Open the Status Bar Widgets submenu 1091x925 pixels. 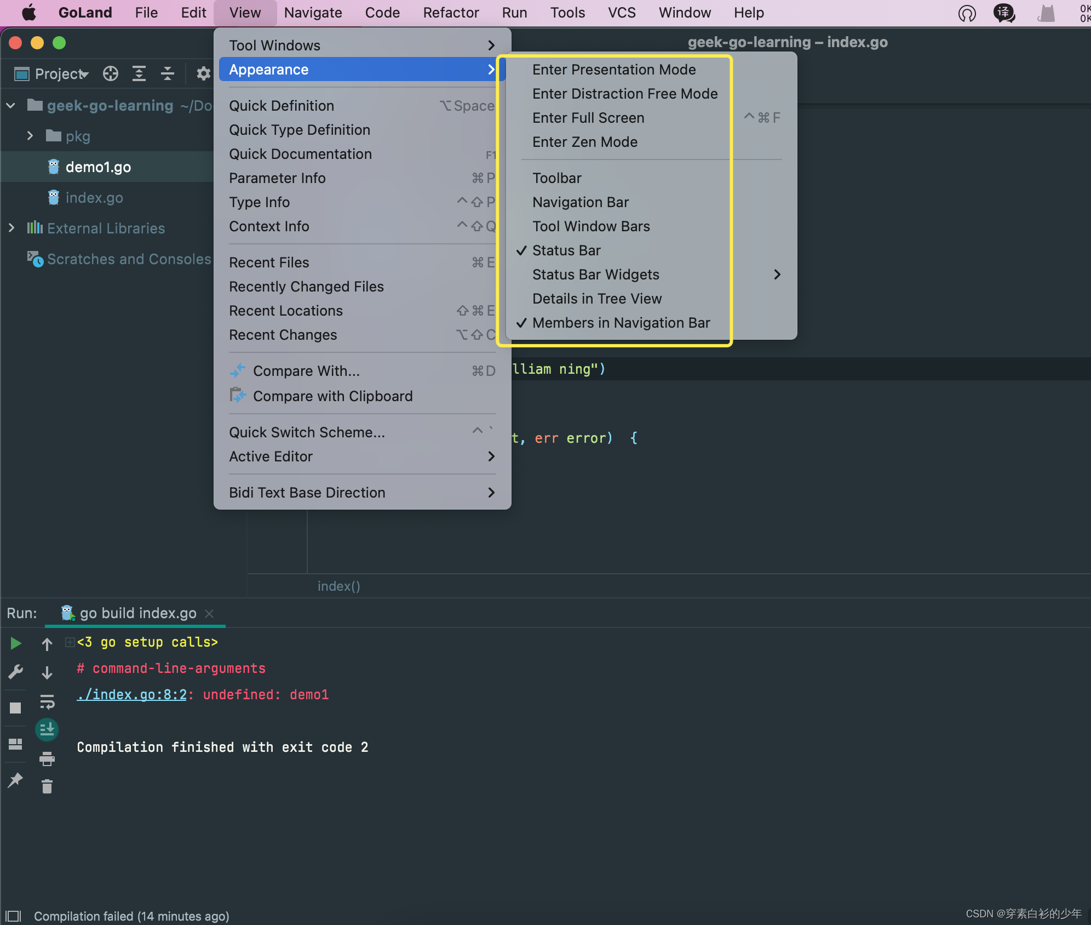596,275
